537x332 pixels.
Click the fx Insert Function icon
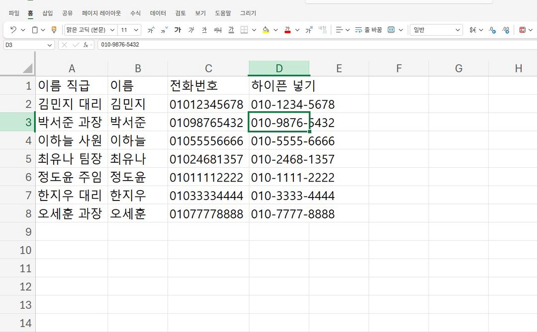[x=86, y=45]
